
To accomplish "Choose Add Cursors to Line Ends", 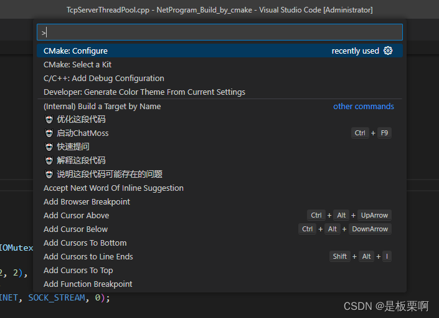I will (x=220, y=257).
